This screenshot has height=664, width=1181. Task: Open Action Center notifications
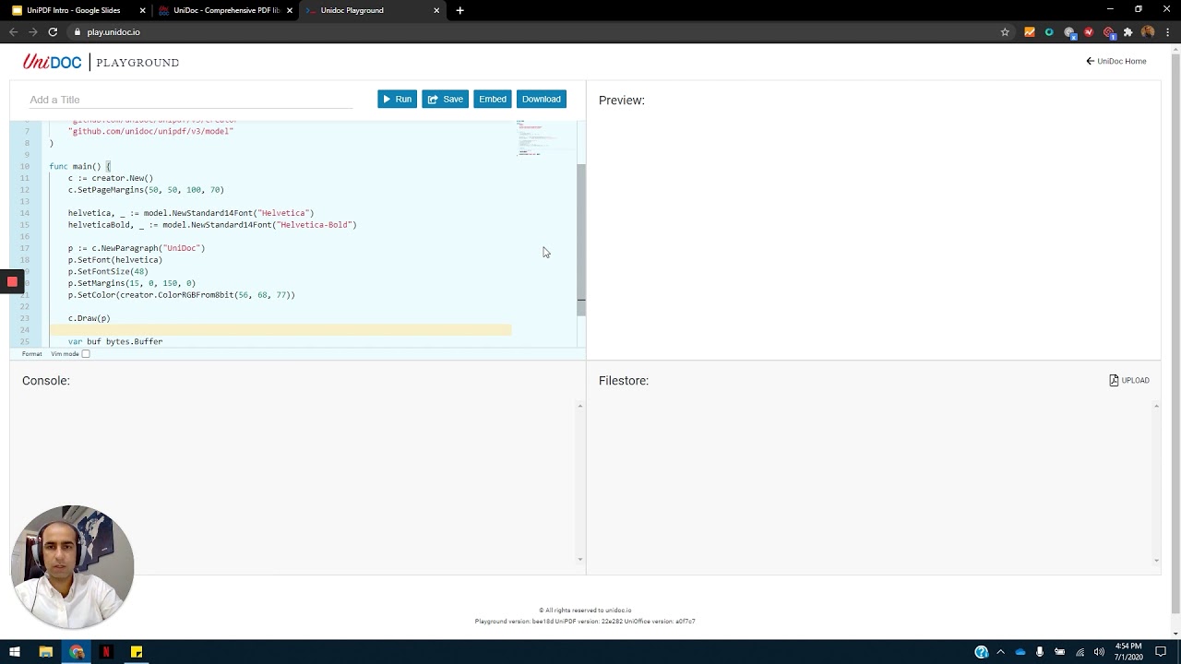point(1160,652)
